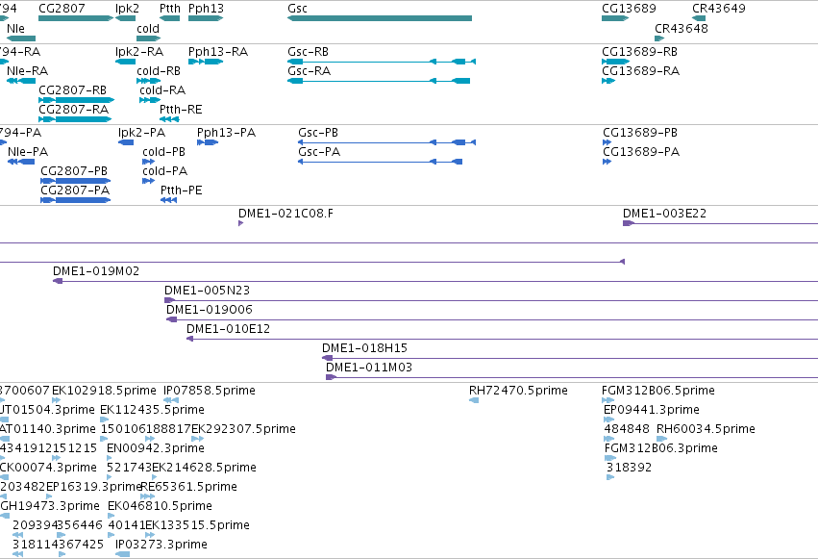Image resolution: width=818 pixels, height=559 pixels.
Task: Select the Nle gene glyph
Action: [21, 38]
